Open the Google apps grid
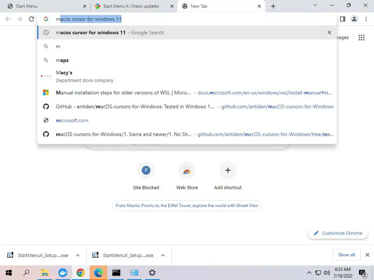This screenshot has height=280, width=374. coord(361,38)
